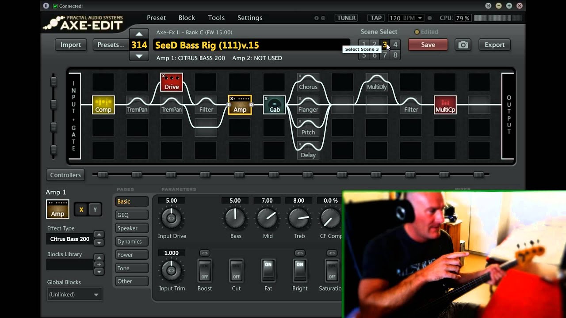
Task: Click the Export button
Action: tap(494, 45)
